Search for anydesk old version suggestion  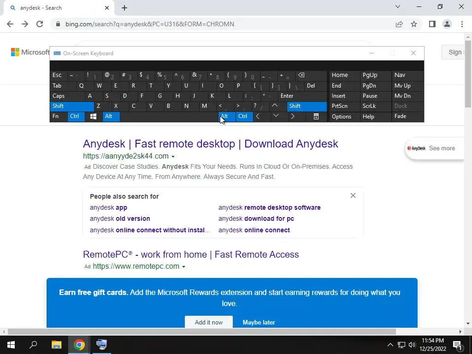120,218
